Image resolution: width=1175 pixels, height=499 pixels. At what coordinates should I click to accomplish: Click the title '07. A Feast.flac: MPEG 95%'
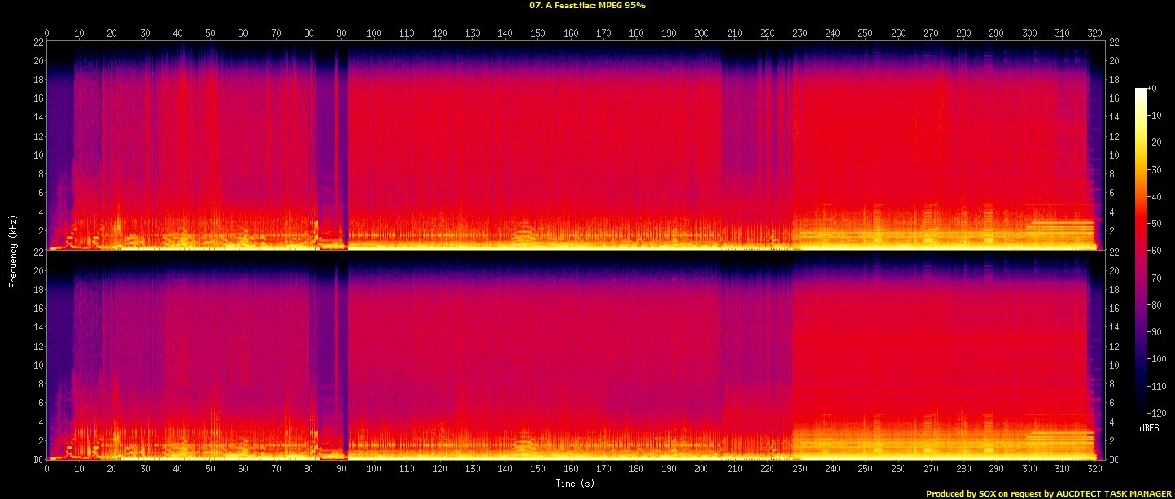coord(587,6)
